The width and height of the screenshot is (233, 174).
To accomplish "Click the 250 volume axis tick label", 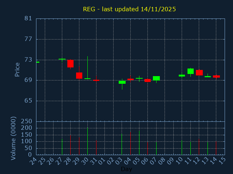I will pos(27,121).
